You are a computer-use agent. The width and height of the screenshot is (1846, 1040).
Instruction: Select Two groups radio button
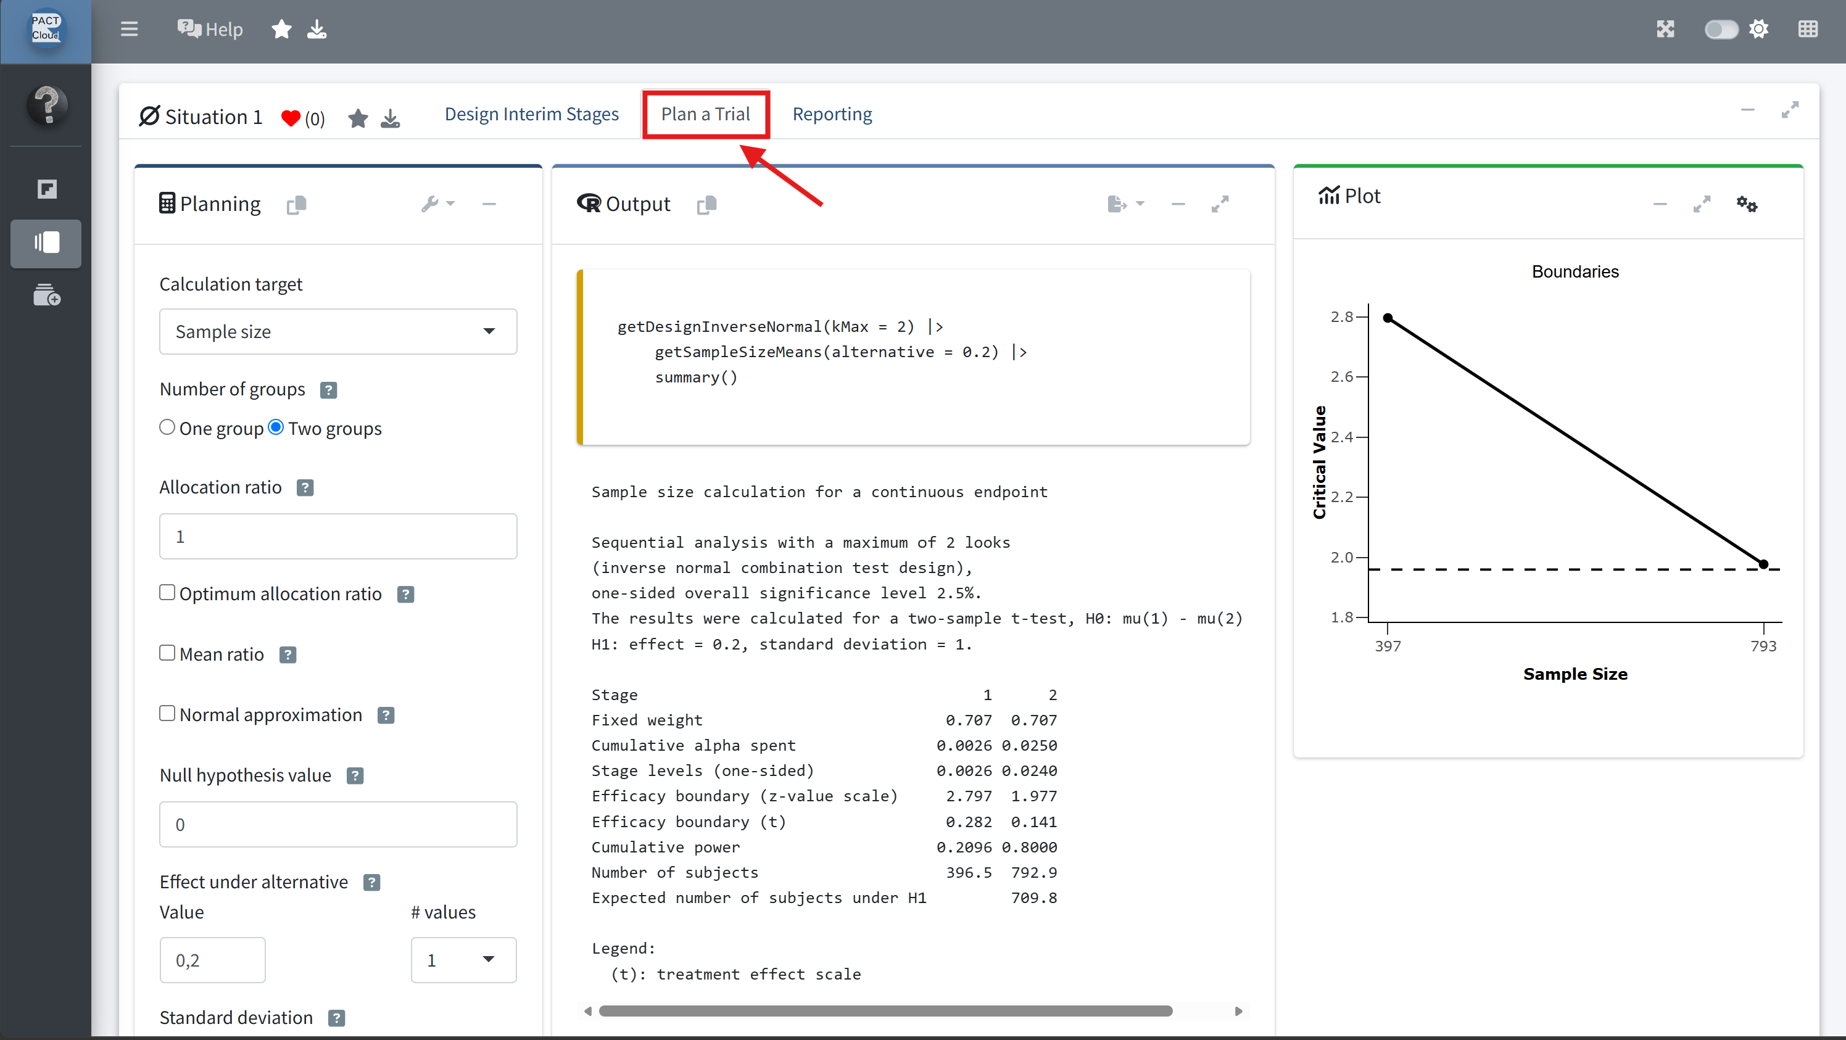(x=276, y=427)
